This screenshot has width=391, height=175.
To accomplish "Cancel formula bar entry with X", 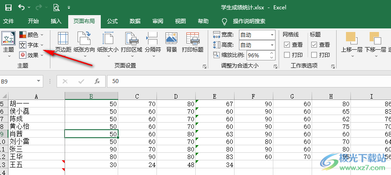I will coord(65,81).
